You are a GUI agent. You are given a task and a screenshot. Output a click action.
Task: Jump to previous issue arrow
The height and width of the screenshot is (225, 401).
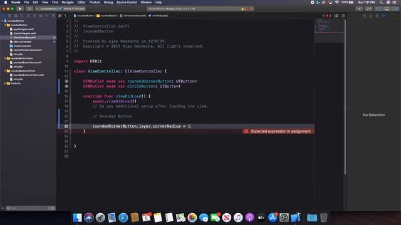323,16
